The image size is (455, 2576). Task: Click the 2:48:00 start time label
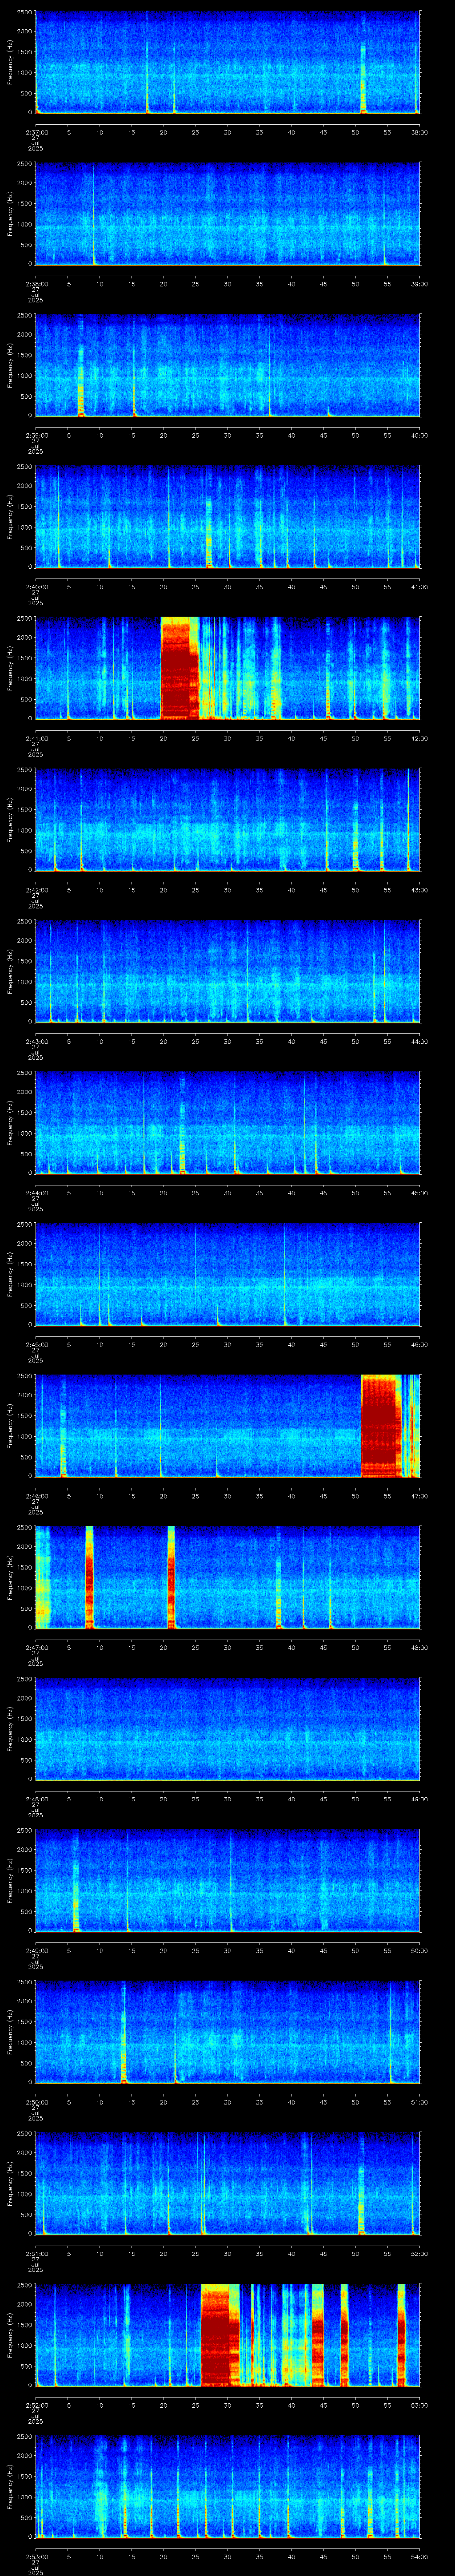[x=36, y=1799]
